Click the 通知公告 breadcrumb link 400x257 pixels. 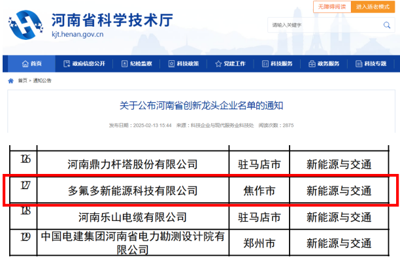point(42,80)
